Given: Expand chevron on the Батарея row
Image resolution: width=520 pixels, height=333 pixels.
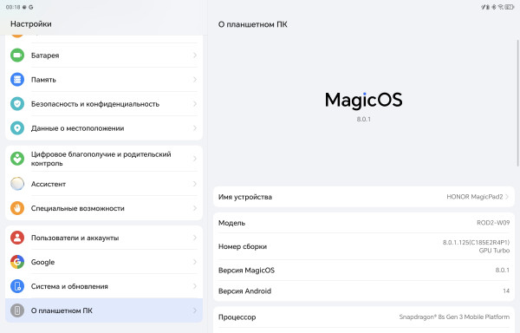Looking at the screenshot, I should pyautogui.click(x=195, y=55).
